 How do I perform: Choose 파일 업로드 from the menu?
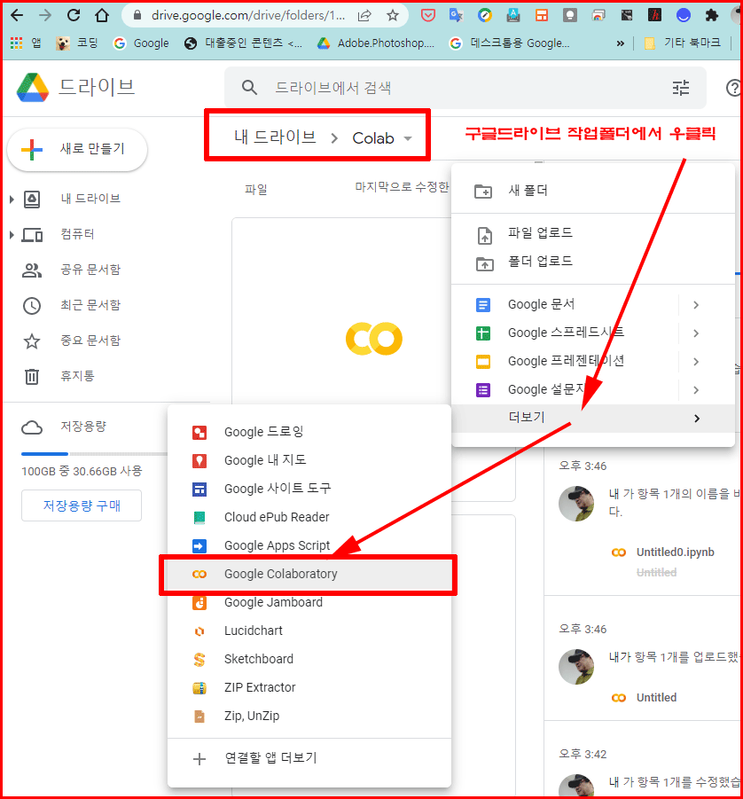pyautogui.click(x=592, y=233)
